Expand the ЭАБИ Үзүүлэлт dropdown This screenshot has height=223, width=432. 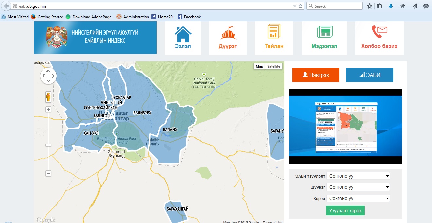point(358,176)
